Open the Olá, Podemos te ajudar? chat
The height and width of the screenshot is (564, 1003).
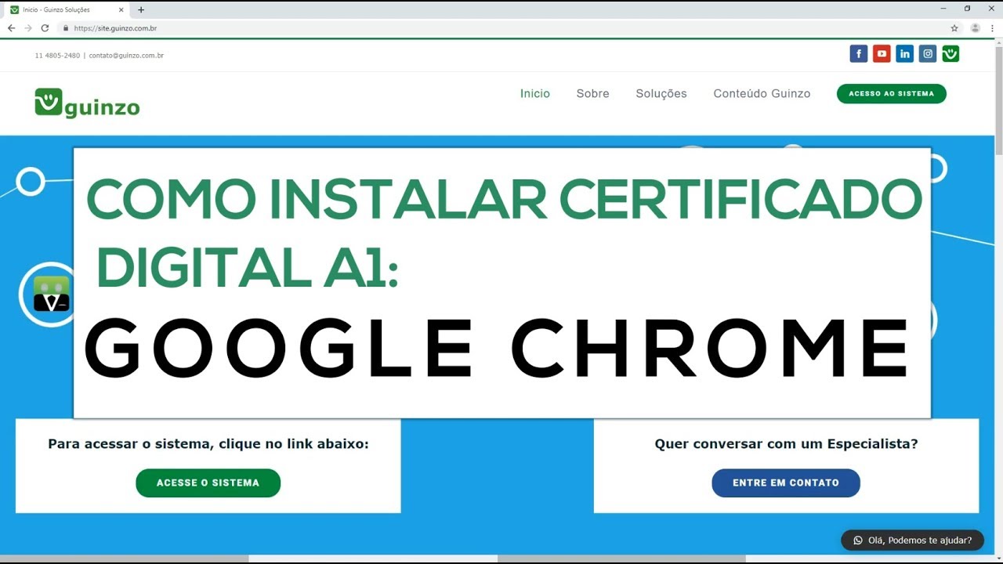pyautogui.click(x=912, y=540)
